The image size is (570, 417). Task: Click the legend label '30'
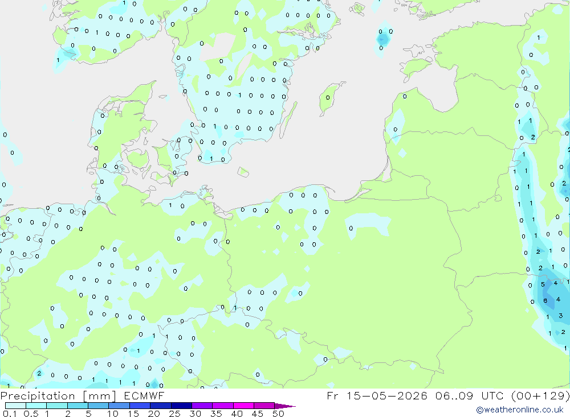pyautogui.click(x=196, y=414)
